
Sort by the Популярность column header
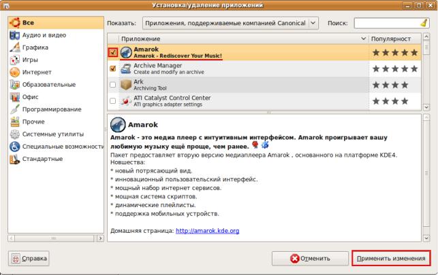[x=394, y=39]
